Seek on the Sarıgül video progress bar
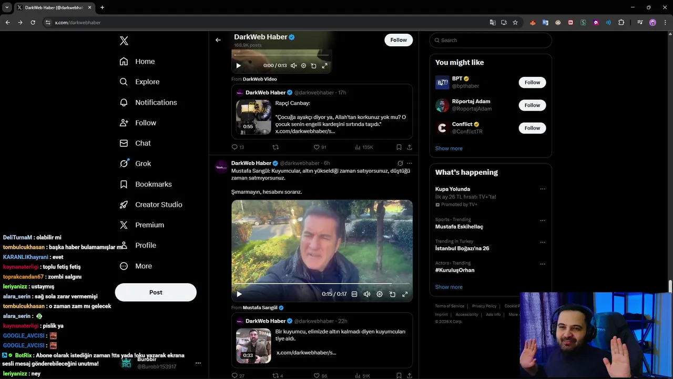This screenshot has height=379, width=673. 322,283
